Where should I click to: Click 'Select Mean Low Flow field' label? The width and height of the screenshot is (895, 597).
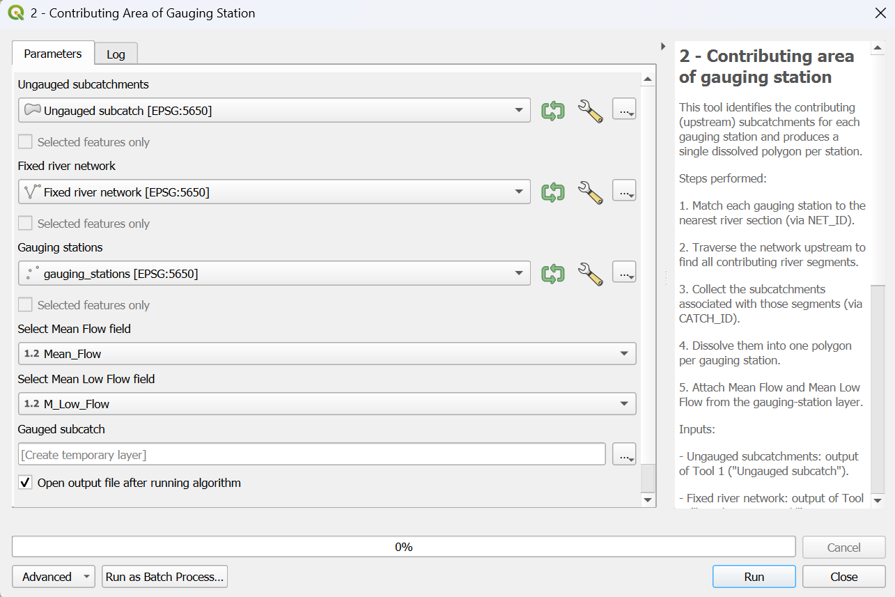86,379
